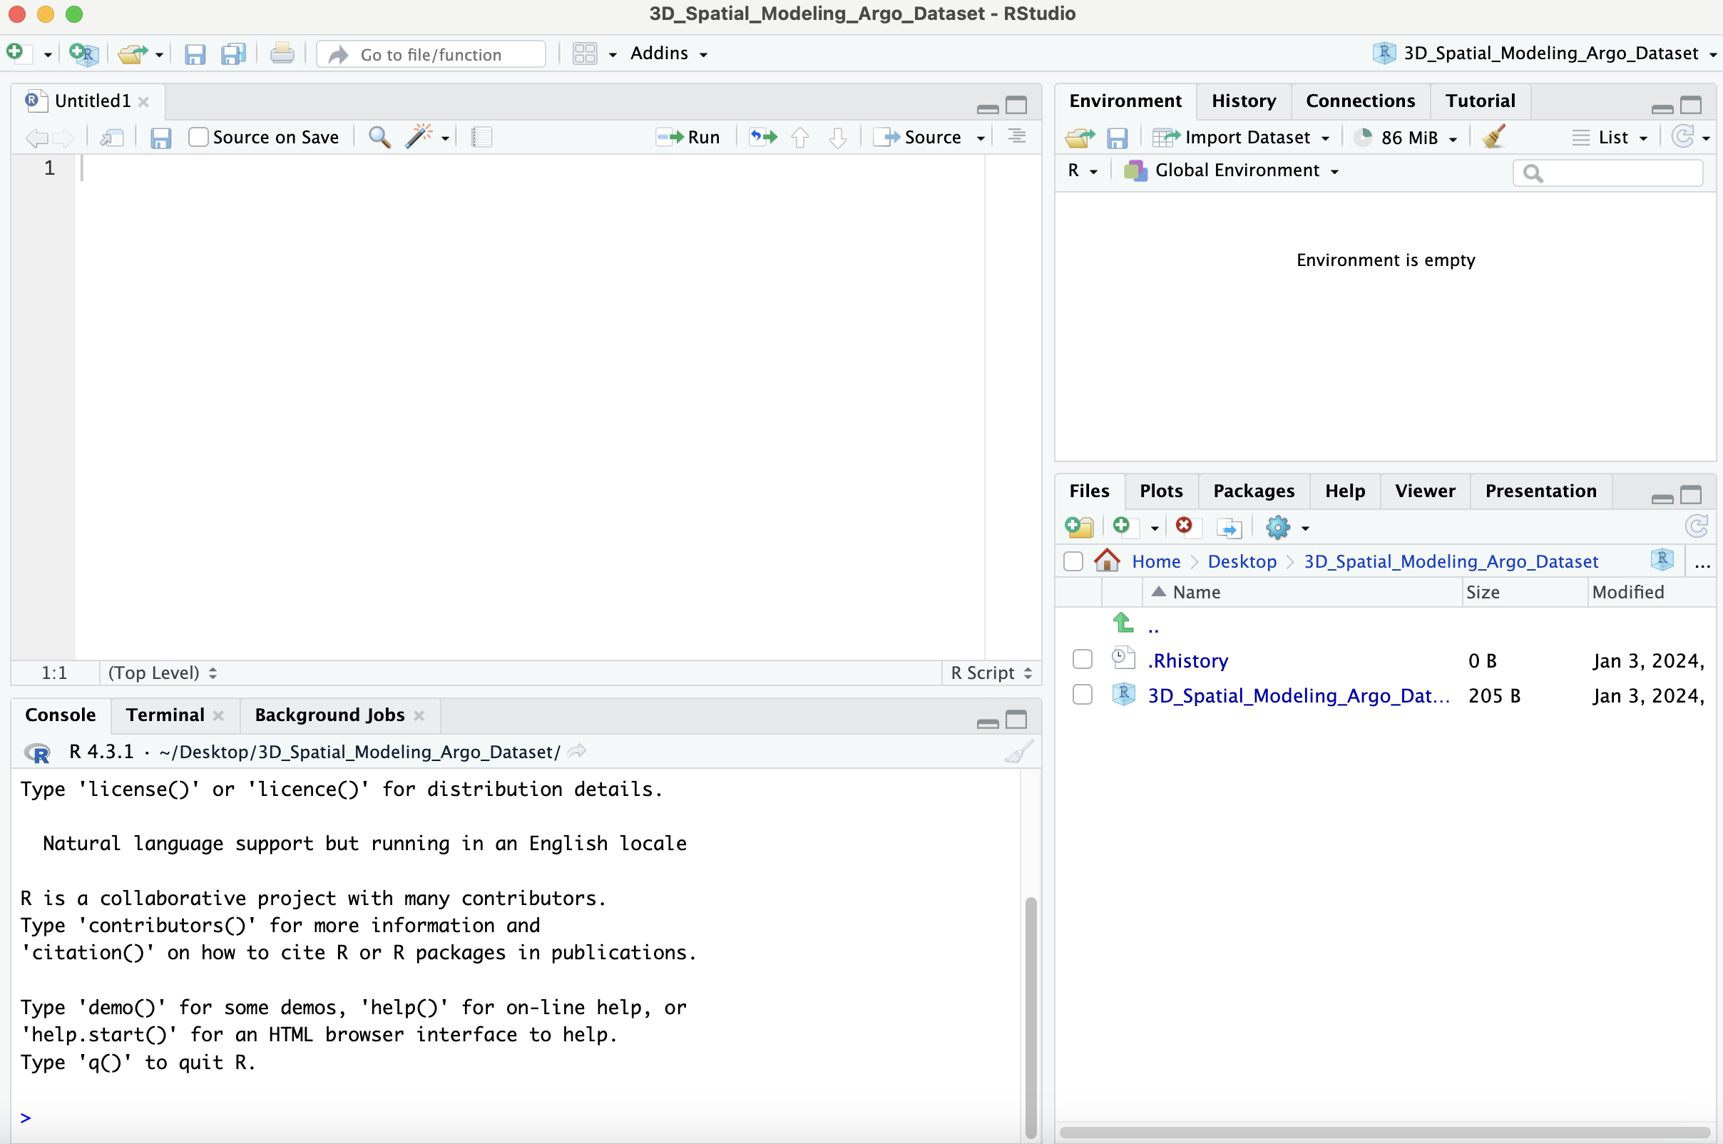Open project menu 3D_Spatial_Modeling_Argo_Dataset dropdown
The height and width of the screenshot is (1144, 1723).
[1543, 53]
